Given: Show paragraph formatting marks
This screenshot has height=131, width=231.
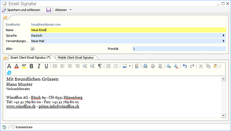Looking at the screenshot, I should pos(100,66).
